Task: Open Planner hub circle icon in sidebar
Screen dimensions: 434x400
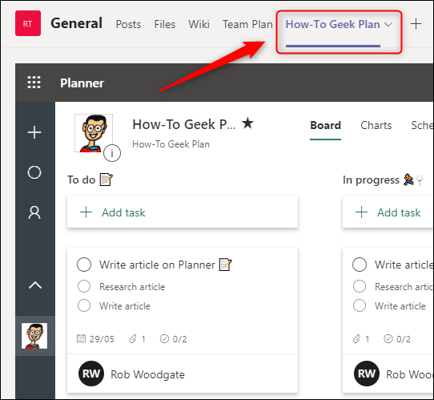Action: pos(34,172)
